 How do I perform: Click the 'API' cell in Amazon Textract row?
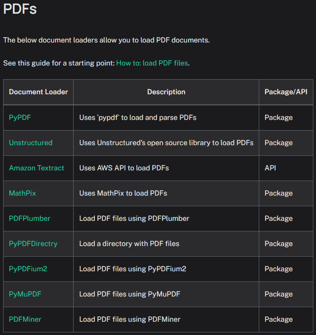(270, 168)
